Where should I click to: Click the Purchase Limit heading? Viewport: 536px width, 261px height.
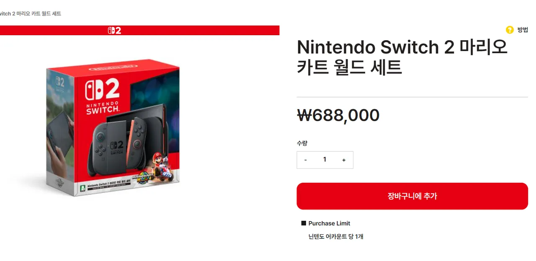(329, 223)
